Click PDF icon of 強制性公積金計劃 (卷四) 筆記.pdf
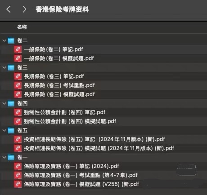 (x=18, y=112)
